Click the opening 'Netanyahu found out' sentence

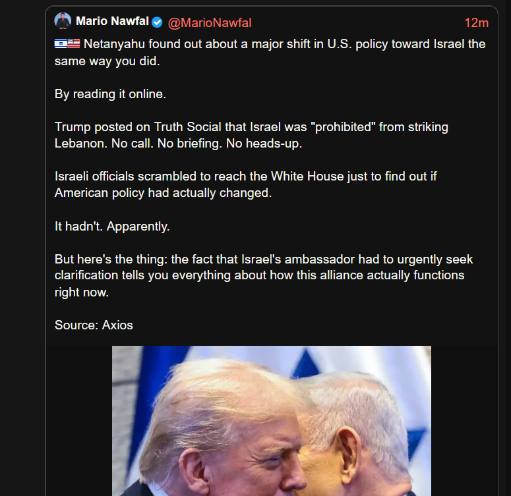coord(270,53)
